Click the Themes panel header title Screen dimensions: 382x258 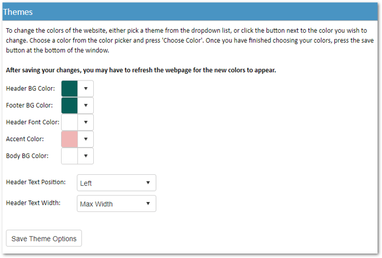point(18,12)
